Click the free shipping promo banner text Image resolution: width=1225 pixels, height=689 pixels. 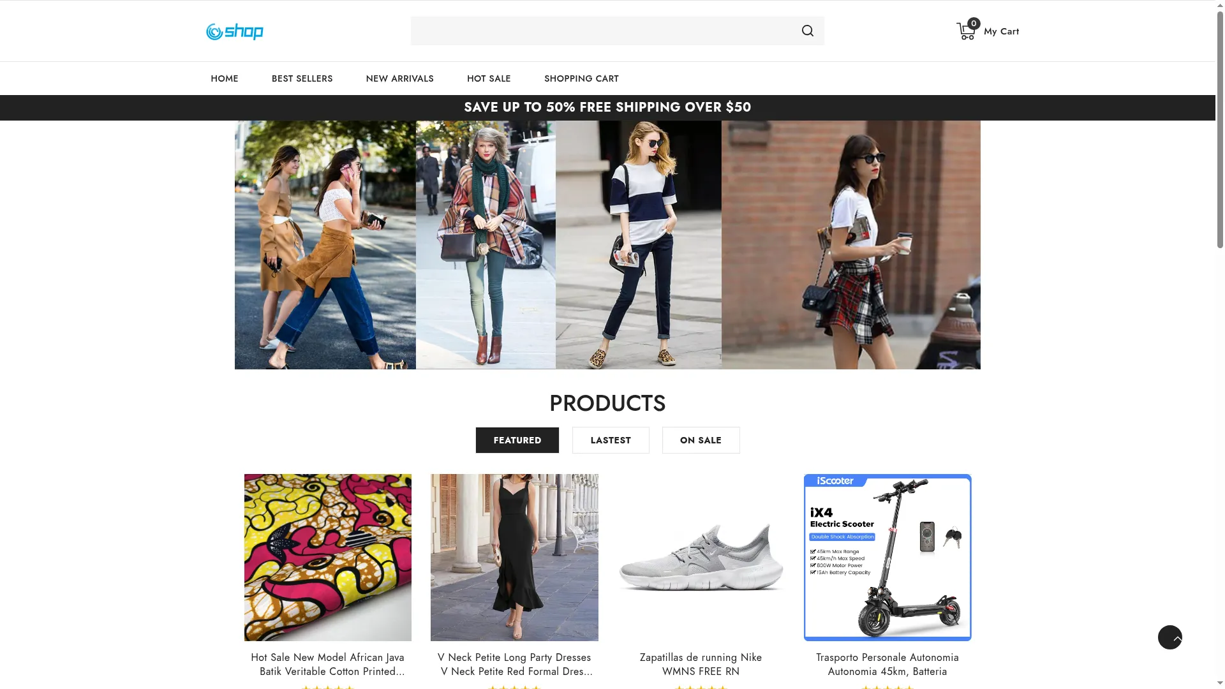tap(607, 107)
